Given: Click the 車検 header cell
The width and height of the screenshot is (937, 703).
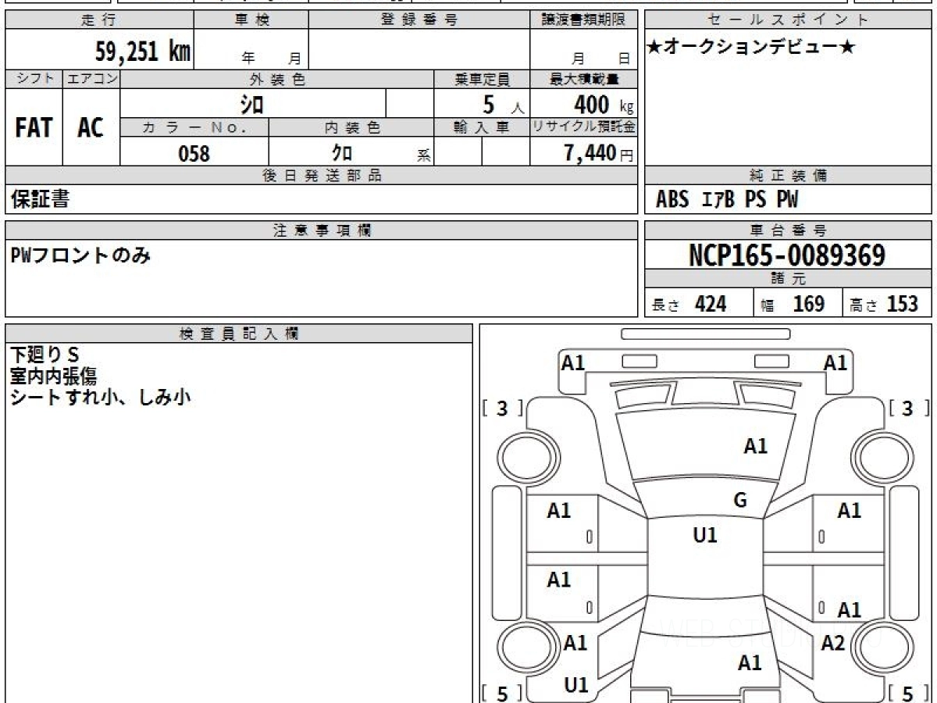Looking at the screenshot, I should click(x=251, y=20).
